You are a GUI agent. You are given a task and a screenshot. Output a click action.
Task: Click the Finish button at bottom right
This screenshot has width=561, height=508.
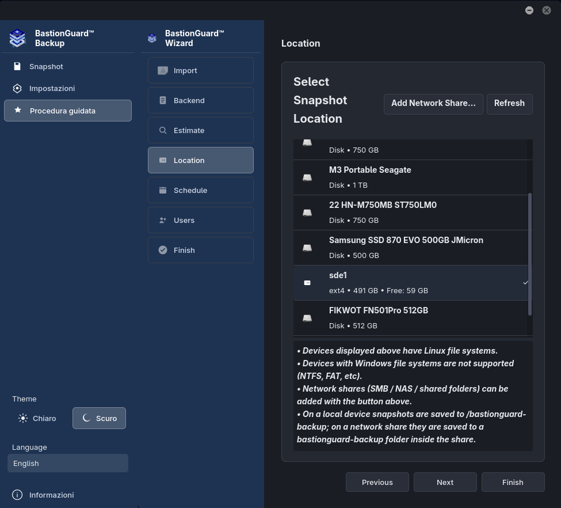pyautogui.click(x=513, y=482)
